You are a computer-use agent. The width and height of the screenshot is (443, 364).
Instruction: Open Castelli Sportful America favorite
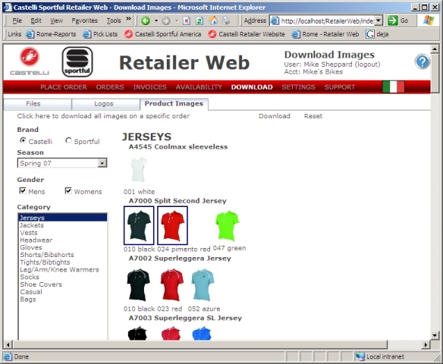click(x=163, y=34)
